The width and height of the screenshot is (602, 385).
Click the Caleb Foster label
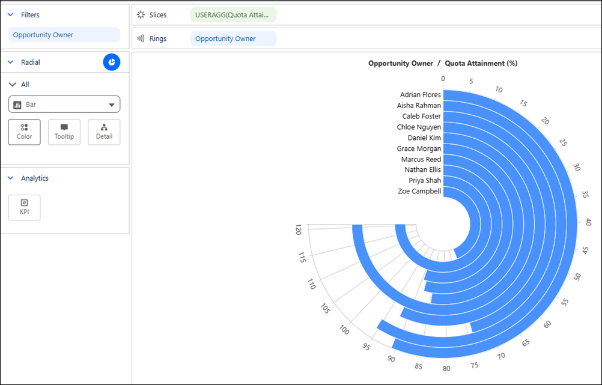pos(422,117)
